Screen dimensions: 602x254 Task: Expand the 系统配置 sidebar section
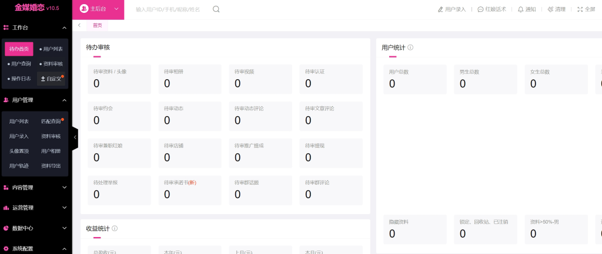coord(65,249)
